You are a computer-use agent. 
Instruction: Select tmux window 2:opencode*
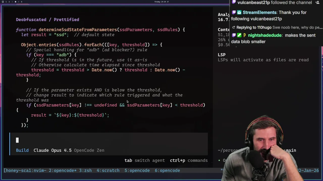(x=63, y=170)
